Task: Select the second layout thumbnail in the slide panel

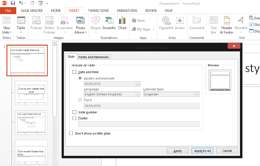Action: coord(31,93)
